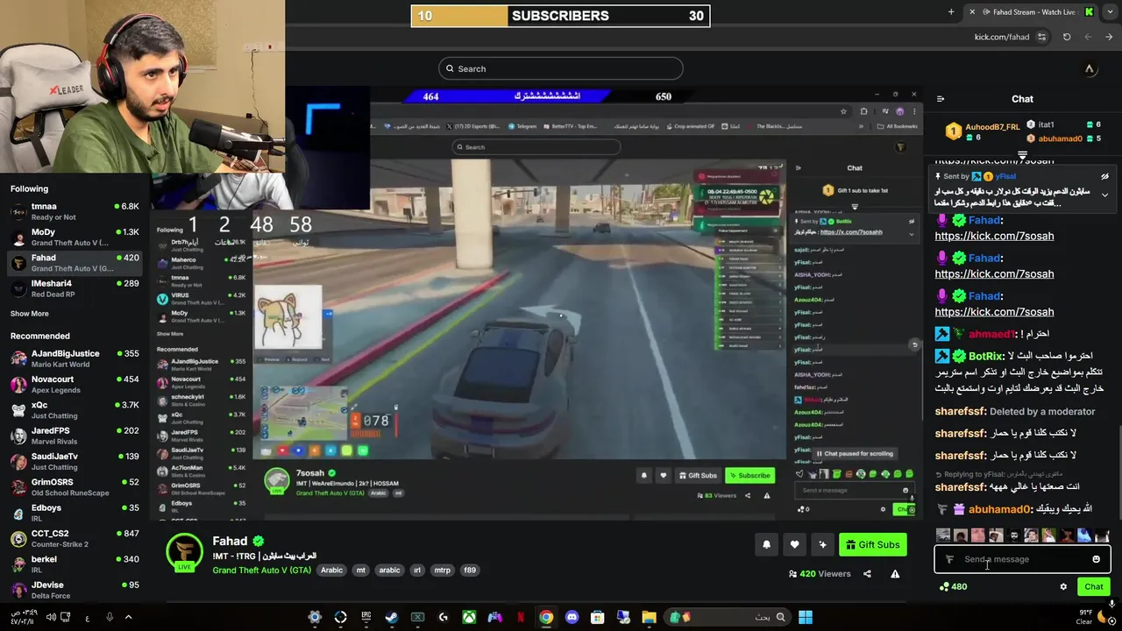Focus the Send a message input

(1022, 559)
